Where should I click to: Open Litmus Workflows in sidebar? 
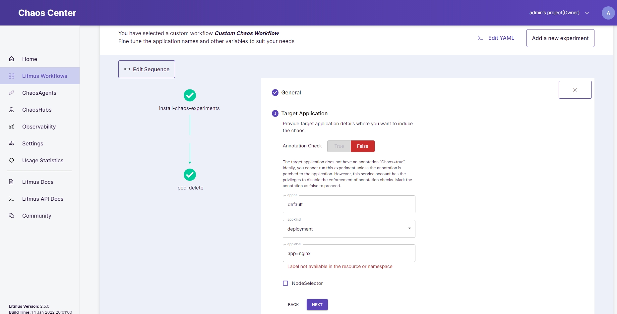click(44, 76)
